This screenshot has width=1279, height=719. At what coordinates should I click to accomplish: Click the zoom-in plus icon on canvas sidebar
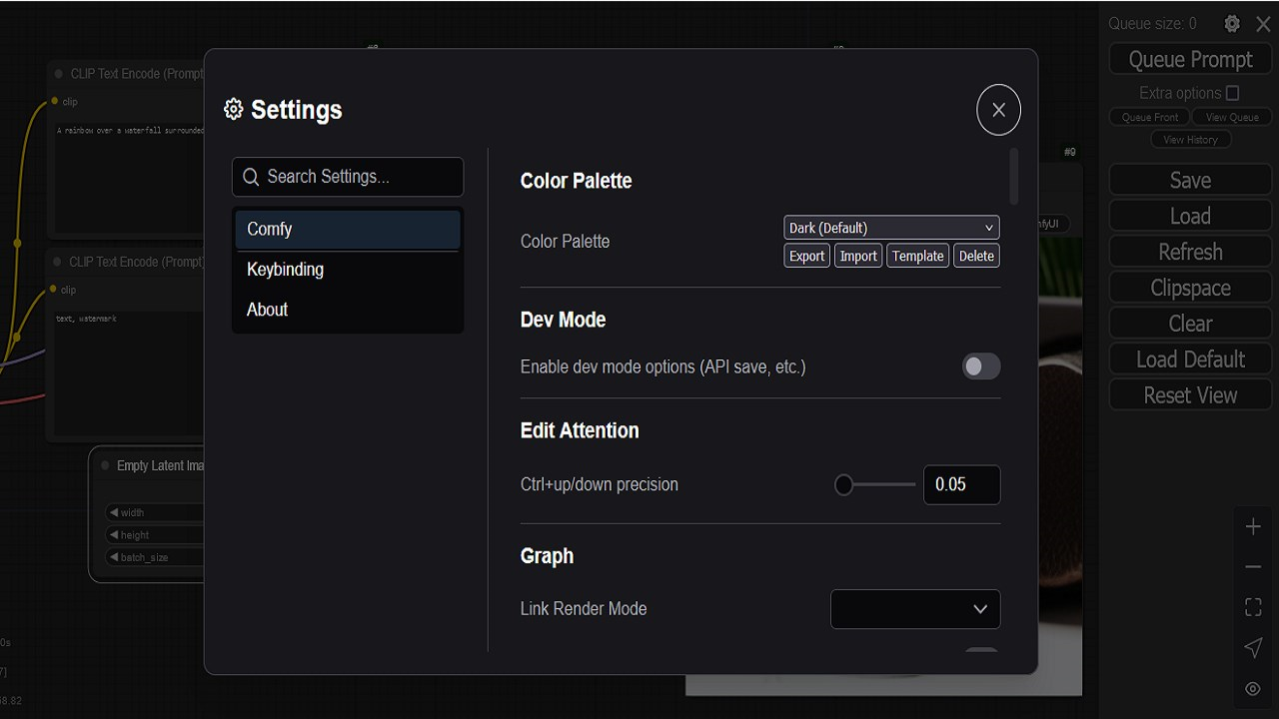click(1253, 526)
